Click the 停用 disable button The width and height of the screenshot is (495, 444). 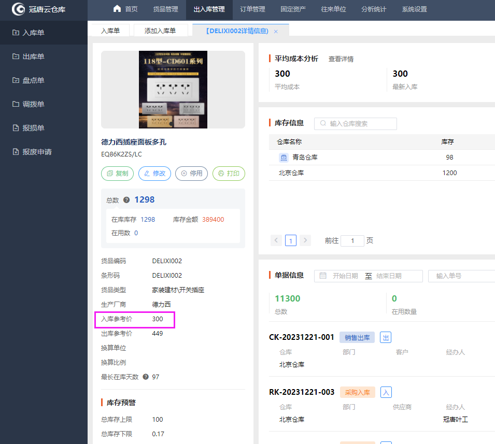192,174
